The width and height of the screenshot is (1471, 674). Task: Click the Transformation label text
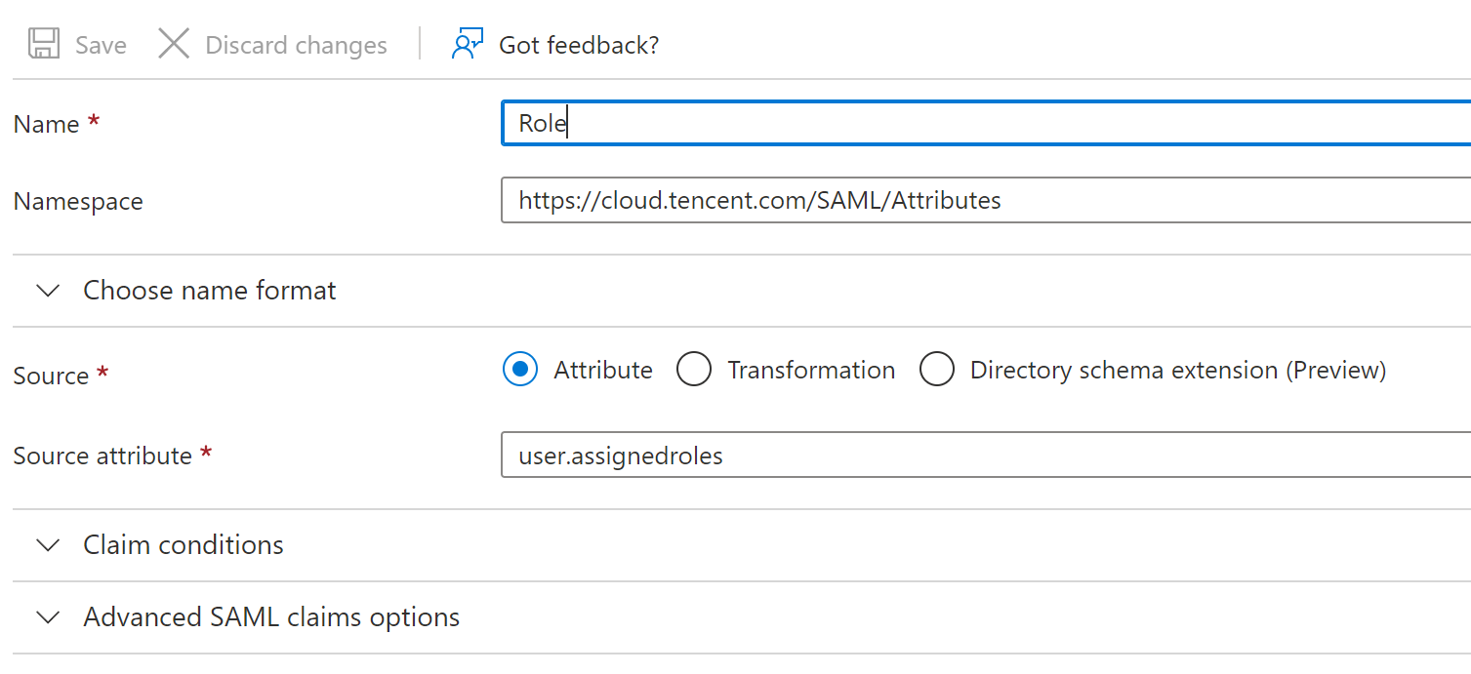tap(811, 371)
